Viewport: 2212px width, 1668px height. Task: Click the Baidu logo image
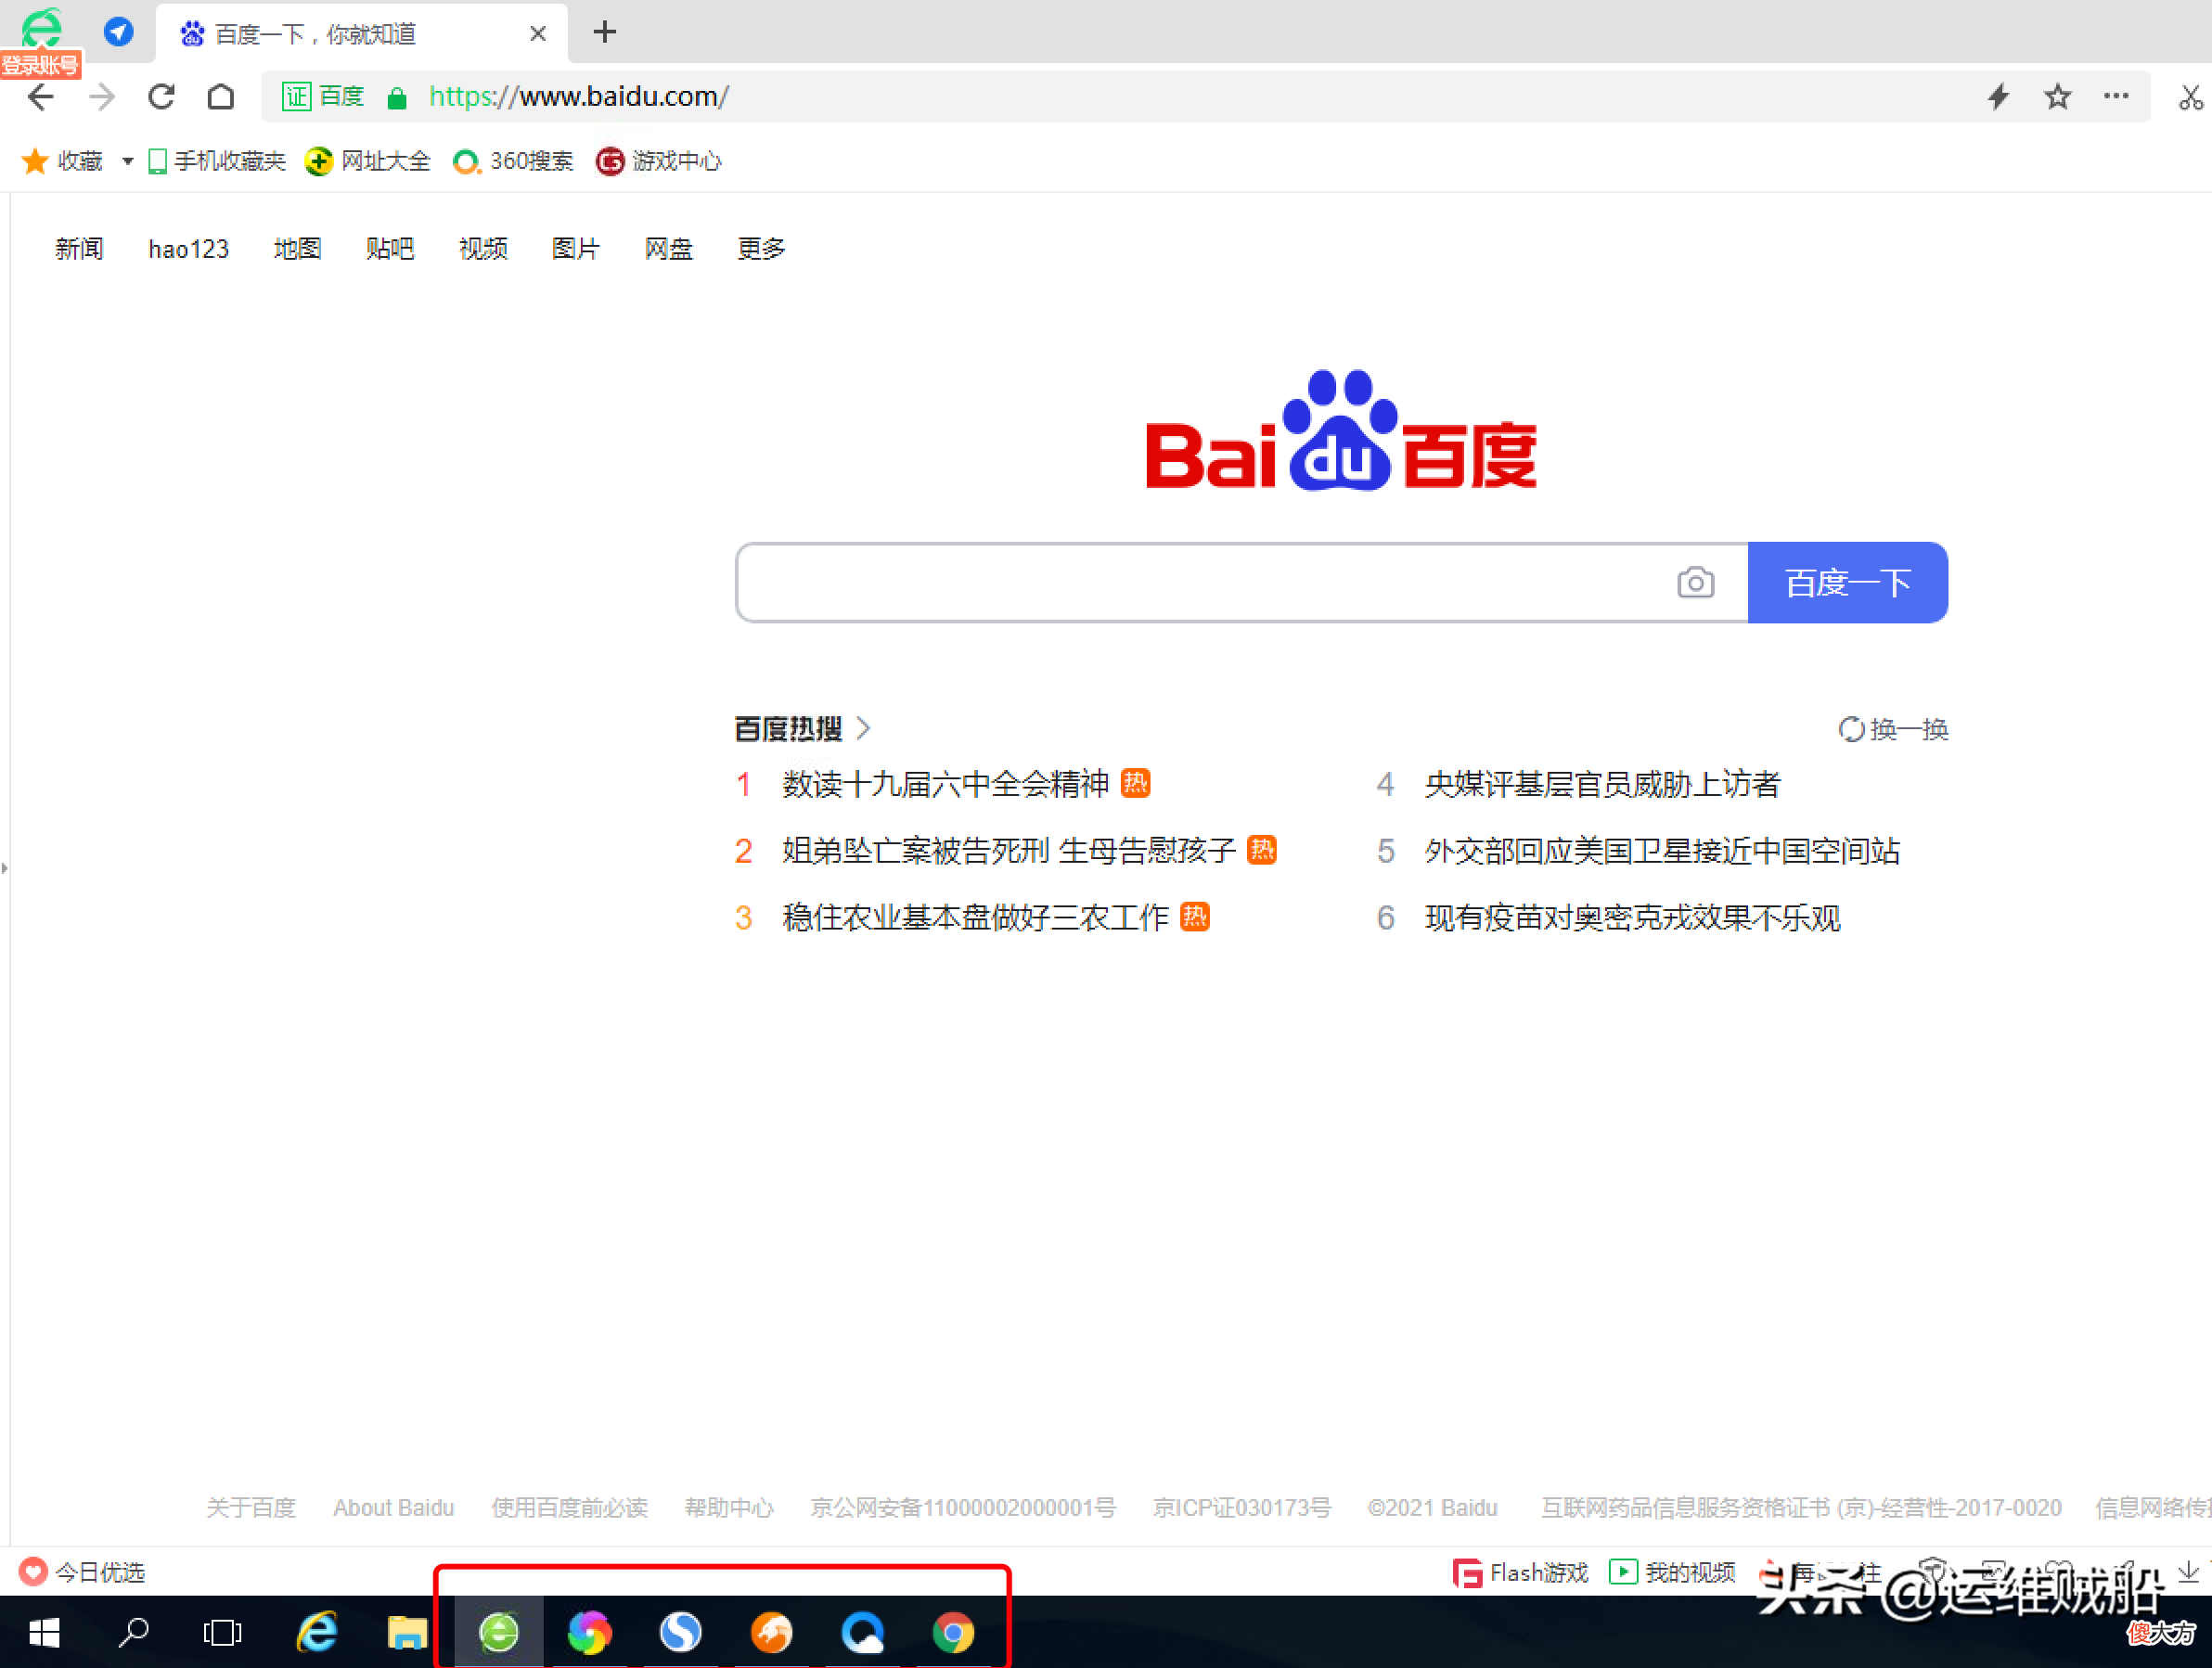click(x=1341, y=430)
